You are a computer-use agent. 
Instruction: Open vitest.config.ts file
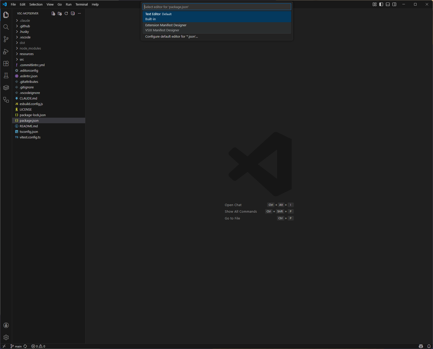click(x=49, y=137)
